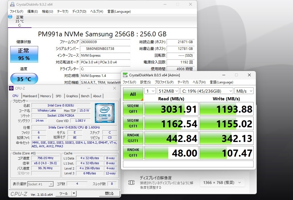Click the blue drive status orb for C:
Viewport: 293px width, 200px height.
coord(10,17)
